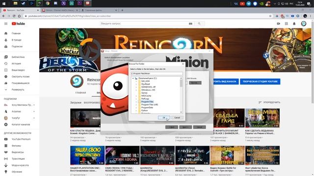
Task: Go to browser home page
Action: point(19,16)
